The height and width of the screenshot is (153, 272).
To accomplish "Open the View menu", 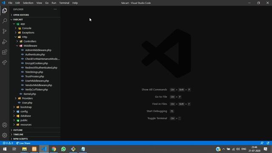I will pos(39,3).
